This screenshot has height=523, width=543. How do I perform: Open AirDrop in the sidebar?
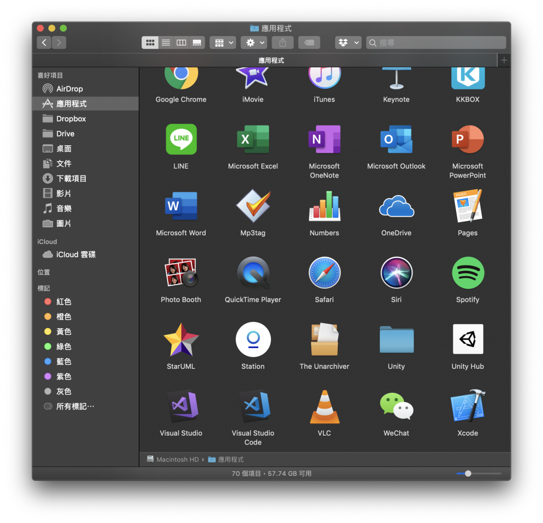click(x=85, y=89)
